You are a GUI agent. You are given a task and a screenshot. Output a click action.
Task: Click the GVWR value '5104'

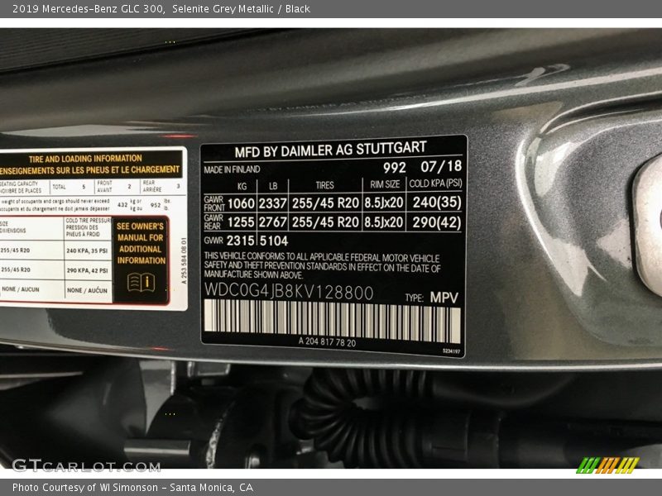pos(274,241)
